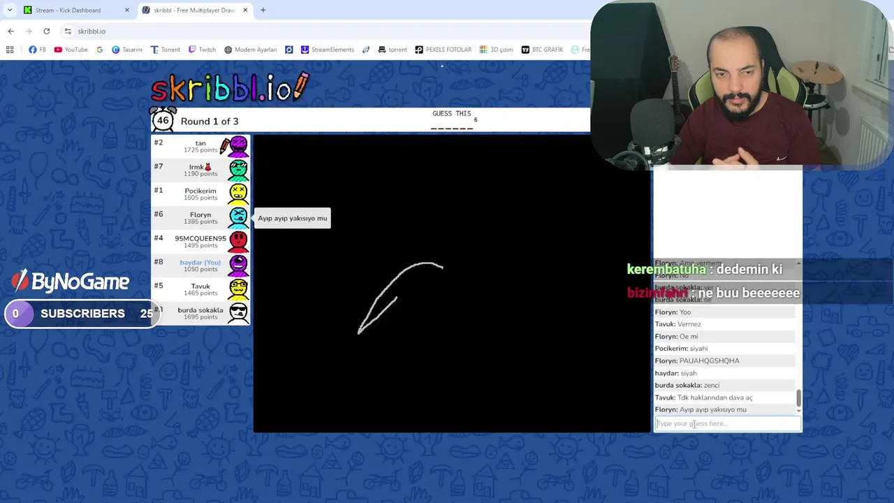Open the Torrent bookmark with T icon
Viewport: 894px width, 503px height.
[166, 50]
